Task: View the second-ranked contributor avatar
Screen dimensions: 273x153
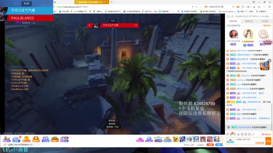Action: coord(233,34)
